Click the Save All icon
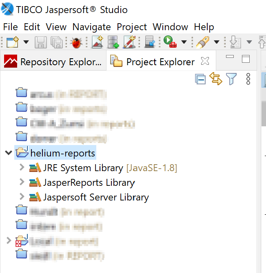The image size is (266, 273). coord(55,42)
